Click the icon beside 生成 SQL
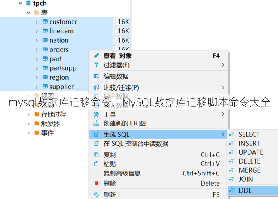This screenshot has height=199, width=278. point(96,134)
